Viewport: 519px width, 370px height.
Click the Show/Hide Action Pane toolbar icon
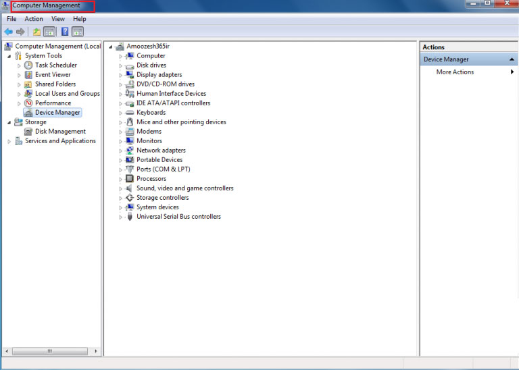click(78, 32)
